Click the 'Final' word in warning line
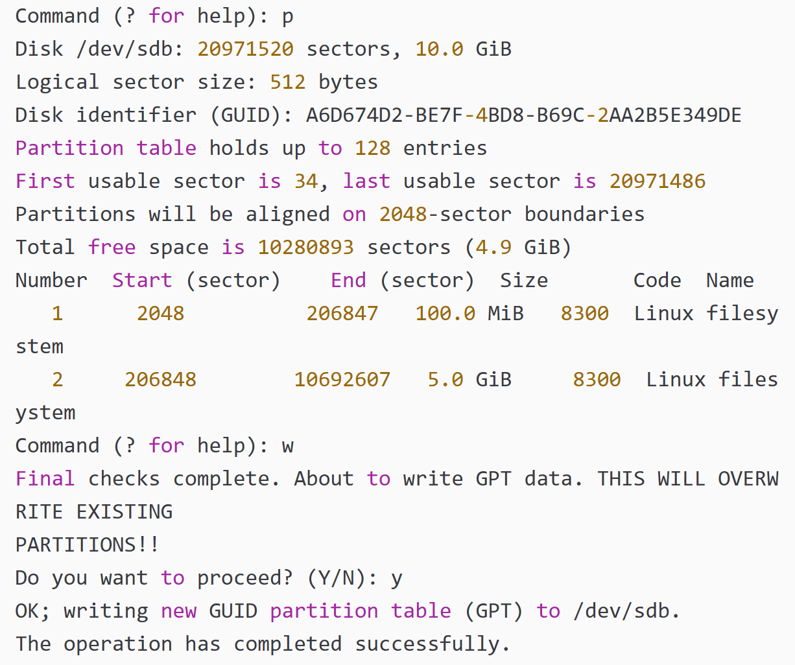This screenshot has height=665, width=795. [45, 479]
